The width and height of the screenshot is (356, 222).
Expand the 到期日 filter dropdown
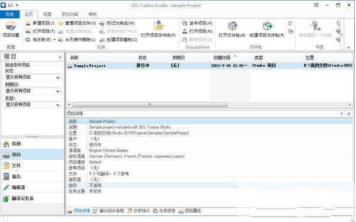tap(57, 91)
